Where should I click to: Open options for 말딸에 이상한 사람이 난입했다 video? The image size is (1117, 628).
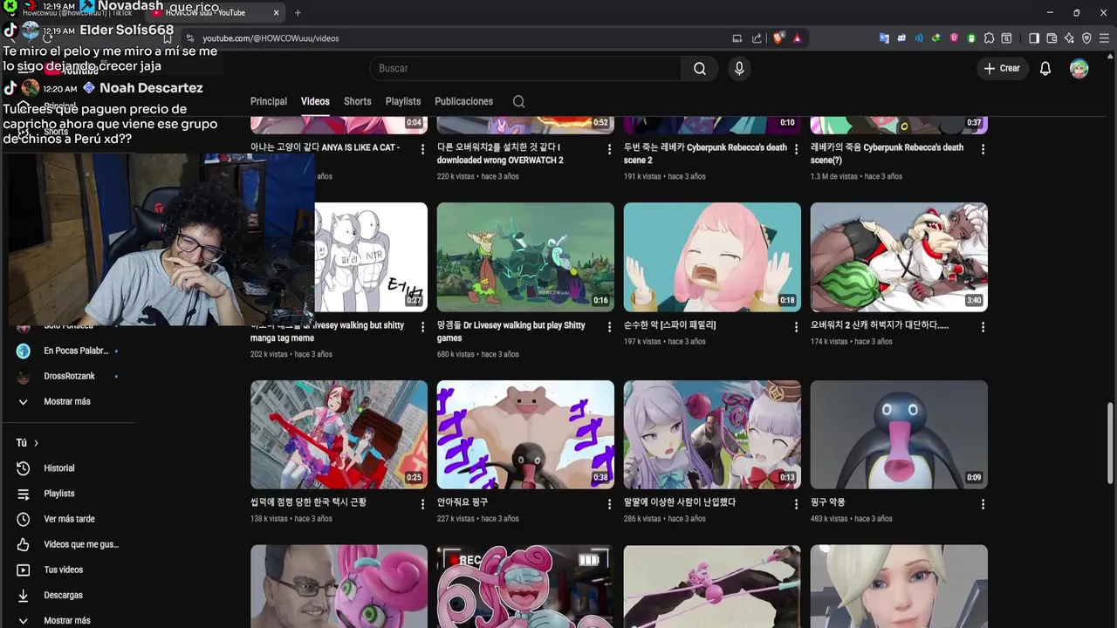[796, 504]
